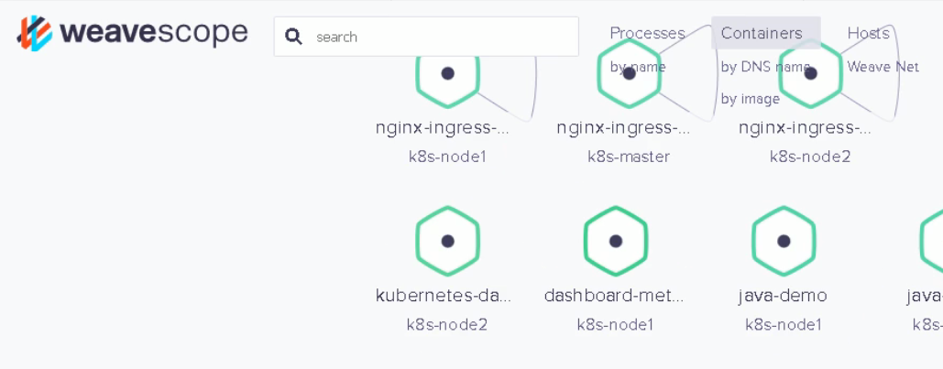The height and width of the screenshot is (369, 943).
Task: Switch to the Hosts view
Action: point(868,33)
